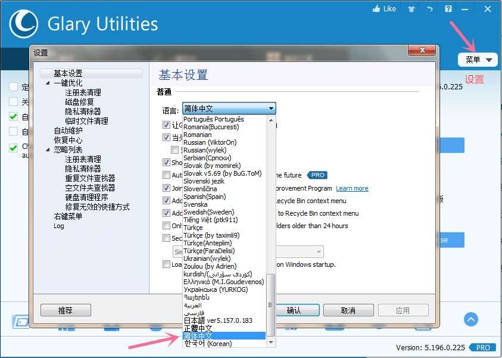502x358 pixels.
Task: Select 简体中文 in the language list
Action: pyautogui.click(x=224, y=336)
